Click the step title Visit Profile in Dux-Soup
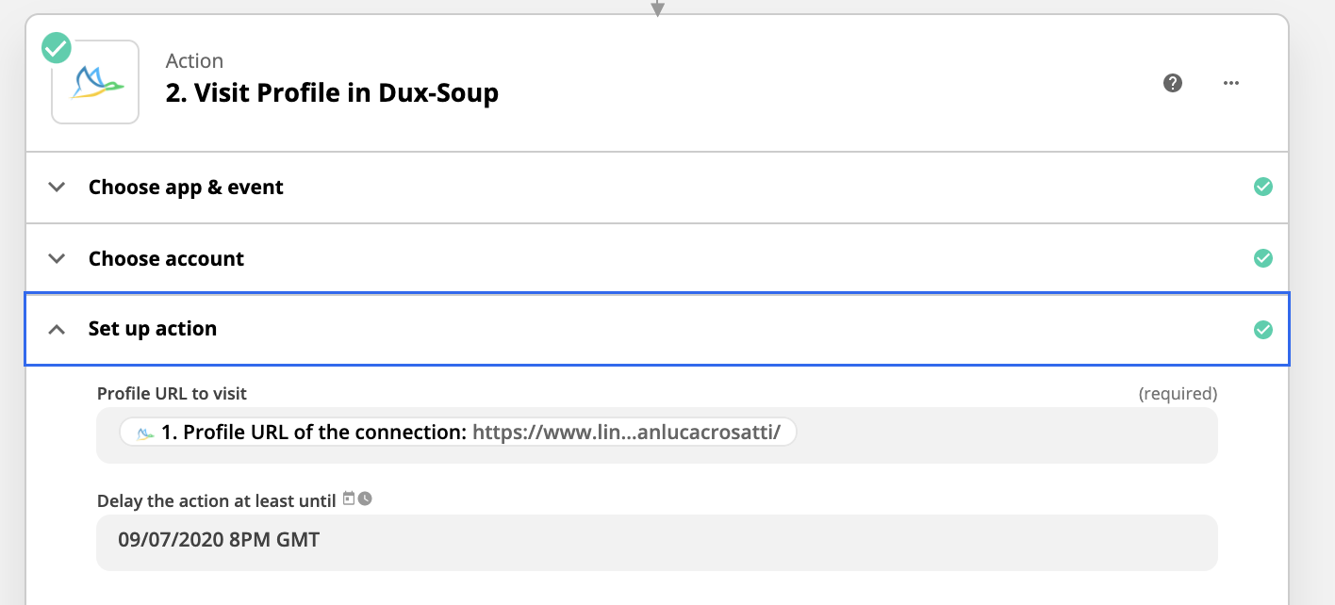Viewport: 1335px width, 605px height. (332, 93)
